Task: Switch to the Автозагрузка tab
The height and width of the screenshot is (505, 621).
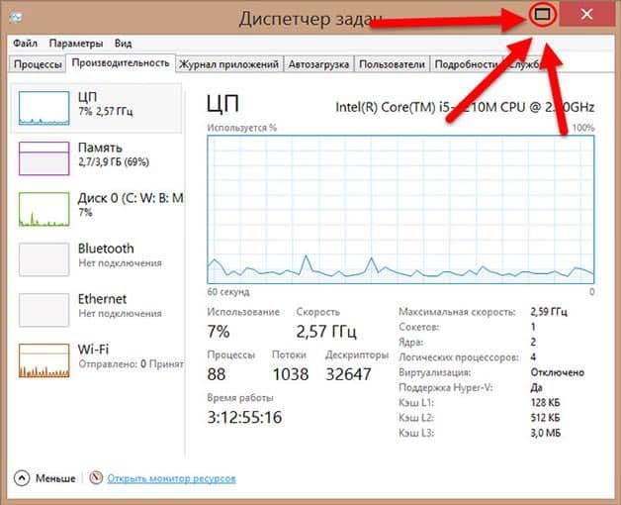Action: tap(318, 64)
